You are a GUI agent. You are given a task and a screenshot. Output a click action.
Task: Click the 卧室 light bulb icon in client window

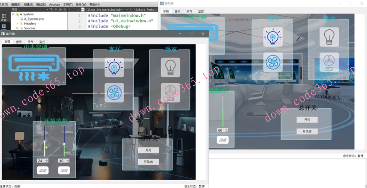point(170,67)
